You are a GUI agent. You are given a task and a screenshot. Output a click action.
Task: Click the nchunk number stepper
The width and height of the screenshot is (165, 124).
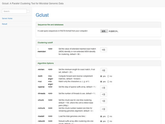[x=103, y=109]
